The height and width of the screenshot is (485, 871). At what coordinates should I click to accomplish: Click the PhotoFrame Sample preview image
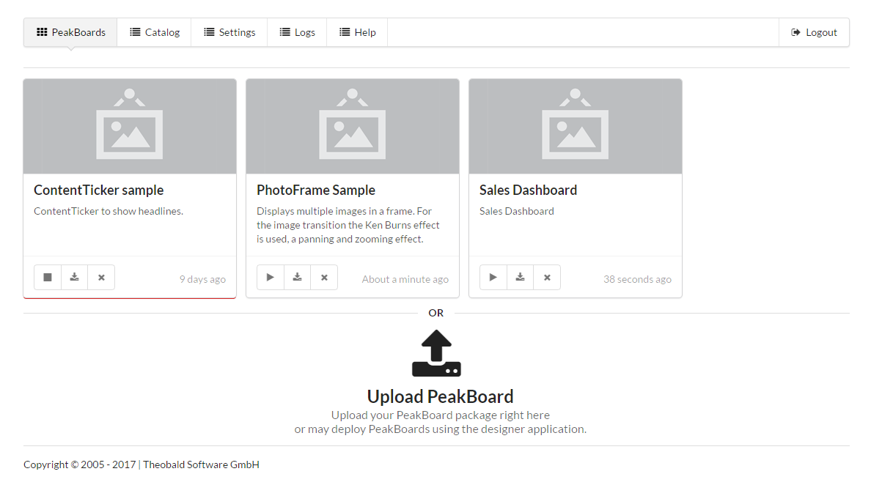coord(353,126)
